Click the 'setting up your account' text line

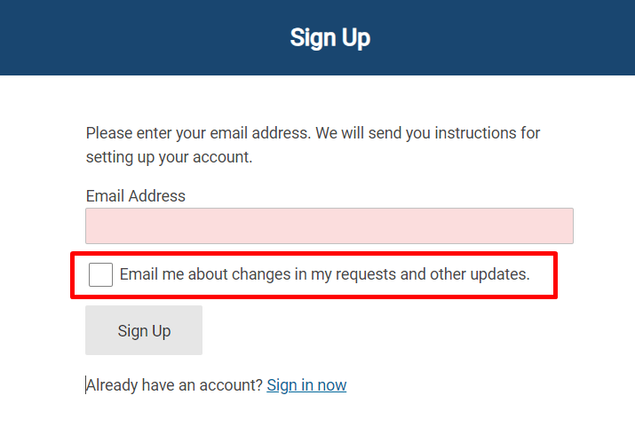[169, 158]
